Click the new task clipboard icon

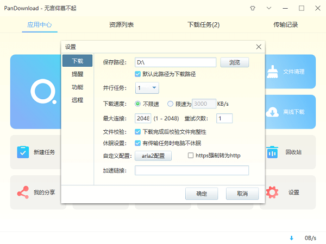23,152
